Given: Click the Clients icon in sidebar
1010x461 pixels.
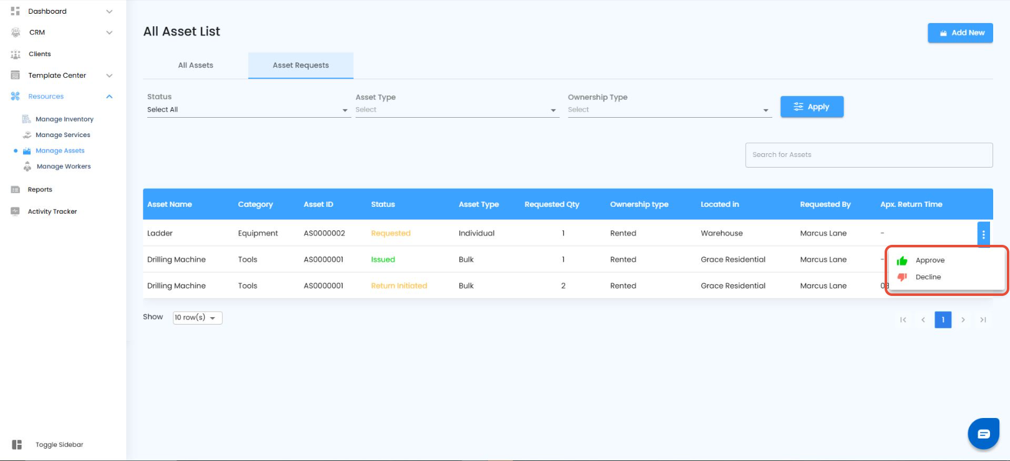Looking at the screenshot, I should [x=16, y=54].
